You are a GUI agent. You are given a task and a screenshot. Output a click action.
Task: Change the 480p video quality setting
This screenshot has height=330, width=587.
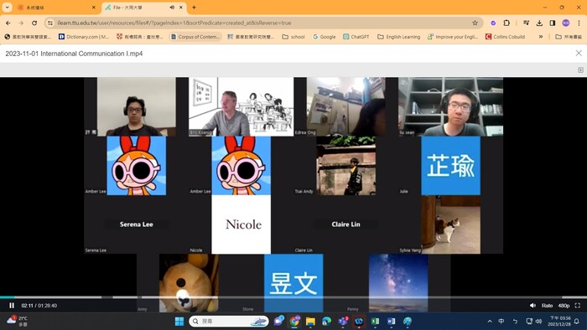(x=564, y=306)
